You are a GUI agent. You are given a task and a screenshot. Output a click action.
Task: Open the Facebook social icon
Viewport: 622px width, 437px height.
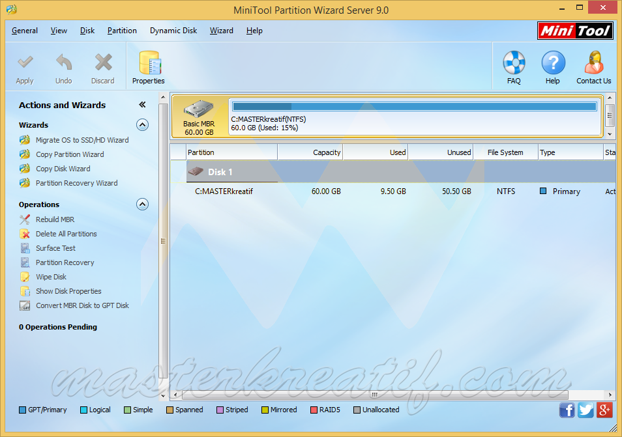(x=567, y=410)
